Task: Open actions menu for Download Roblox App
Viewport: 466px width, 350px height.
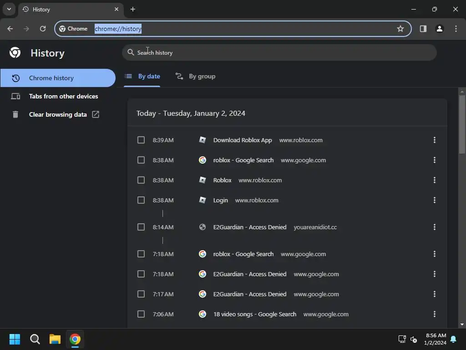Action: pos(435,140)
